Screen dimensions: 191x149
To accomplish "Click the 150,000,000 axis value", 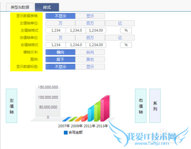I will click(x=48, y=87).
